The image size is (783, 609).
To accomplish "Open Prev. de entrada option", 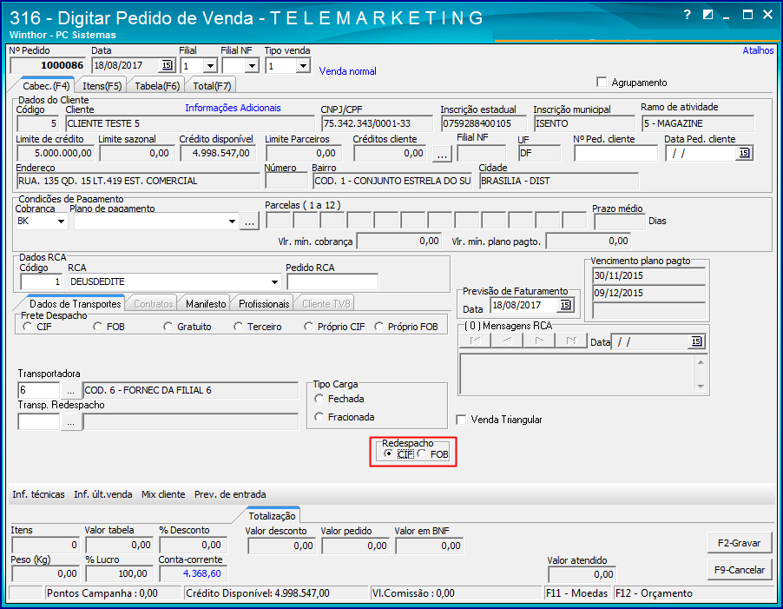I will point(230,494).
